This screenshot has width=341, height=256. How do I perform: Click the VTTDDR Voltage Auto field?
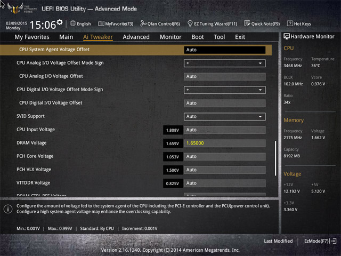point(225,183)
